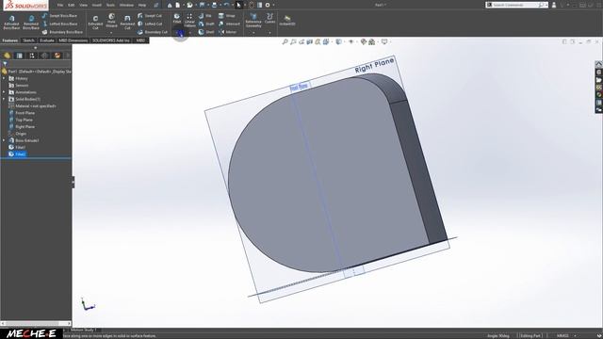Click the New document icon
The image size is (603, 339).
[x=178, y=5]
